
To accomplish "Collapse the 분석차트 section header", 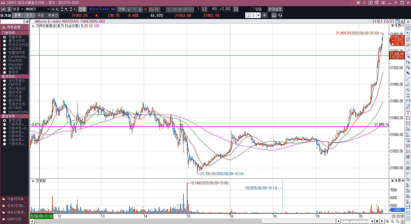I will (x=15, y=76).
